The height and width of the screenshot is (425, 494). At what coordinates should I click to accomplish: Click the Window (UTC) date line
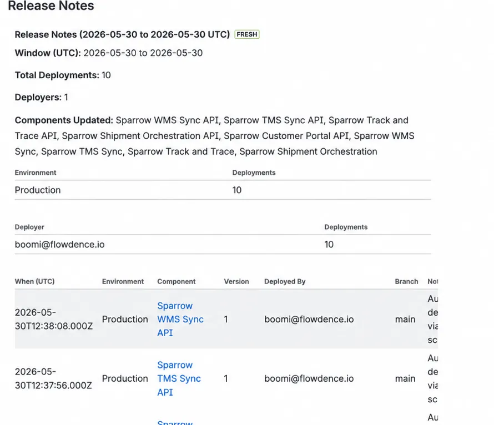point(109,53)
